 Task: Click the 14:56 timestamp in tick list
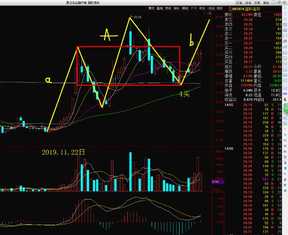(229, 149)
